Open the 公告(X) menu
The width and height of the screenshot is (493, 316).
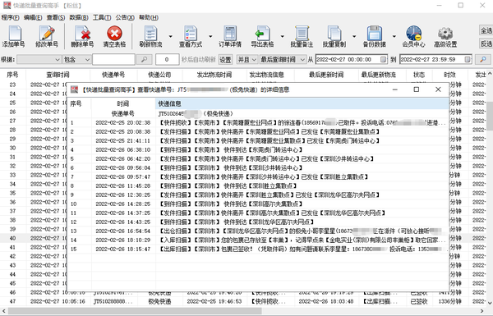(x=125, y=17)
